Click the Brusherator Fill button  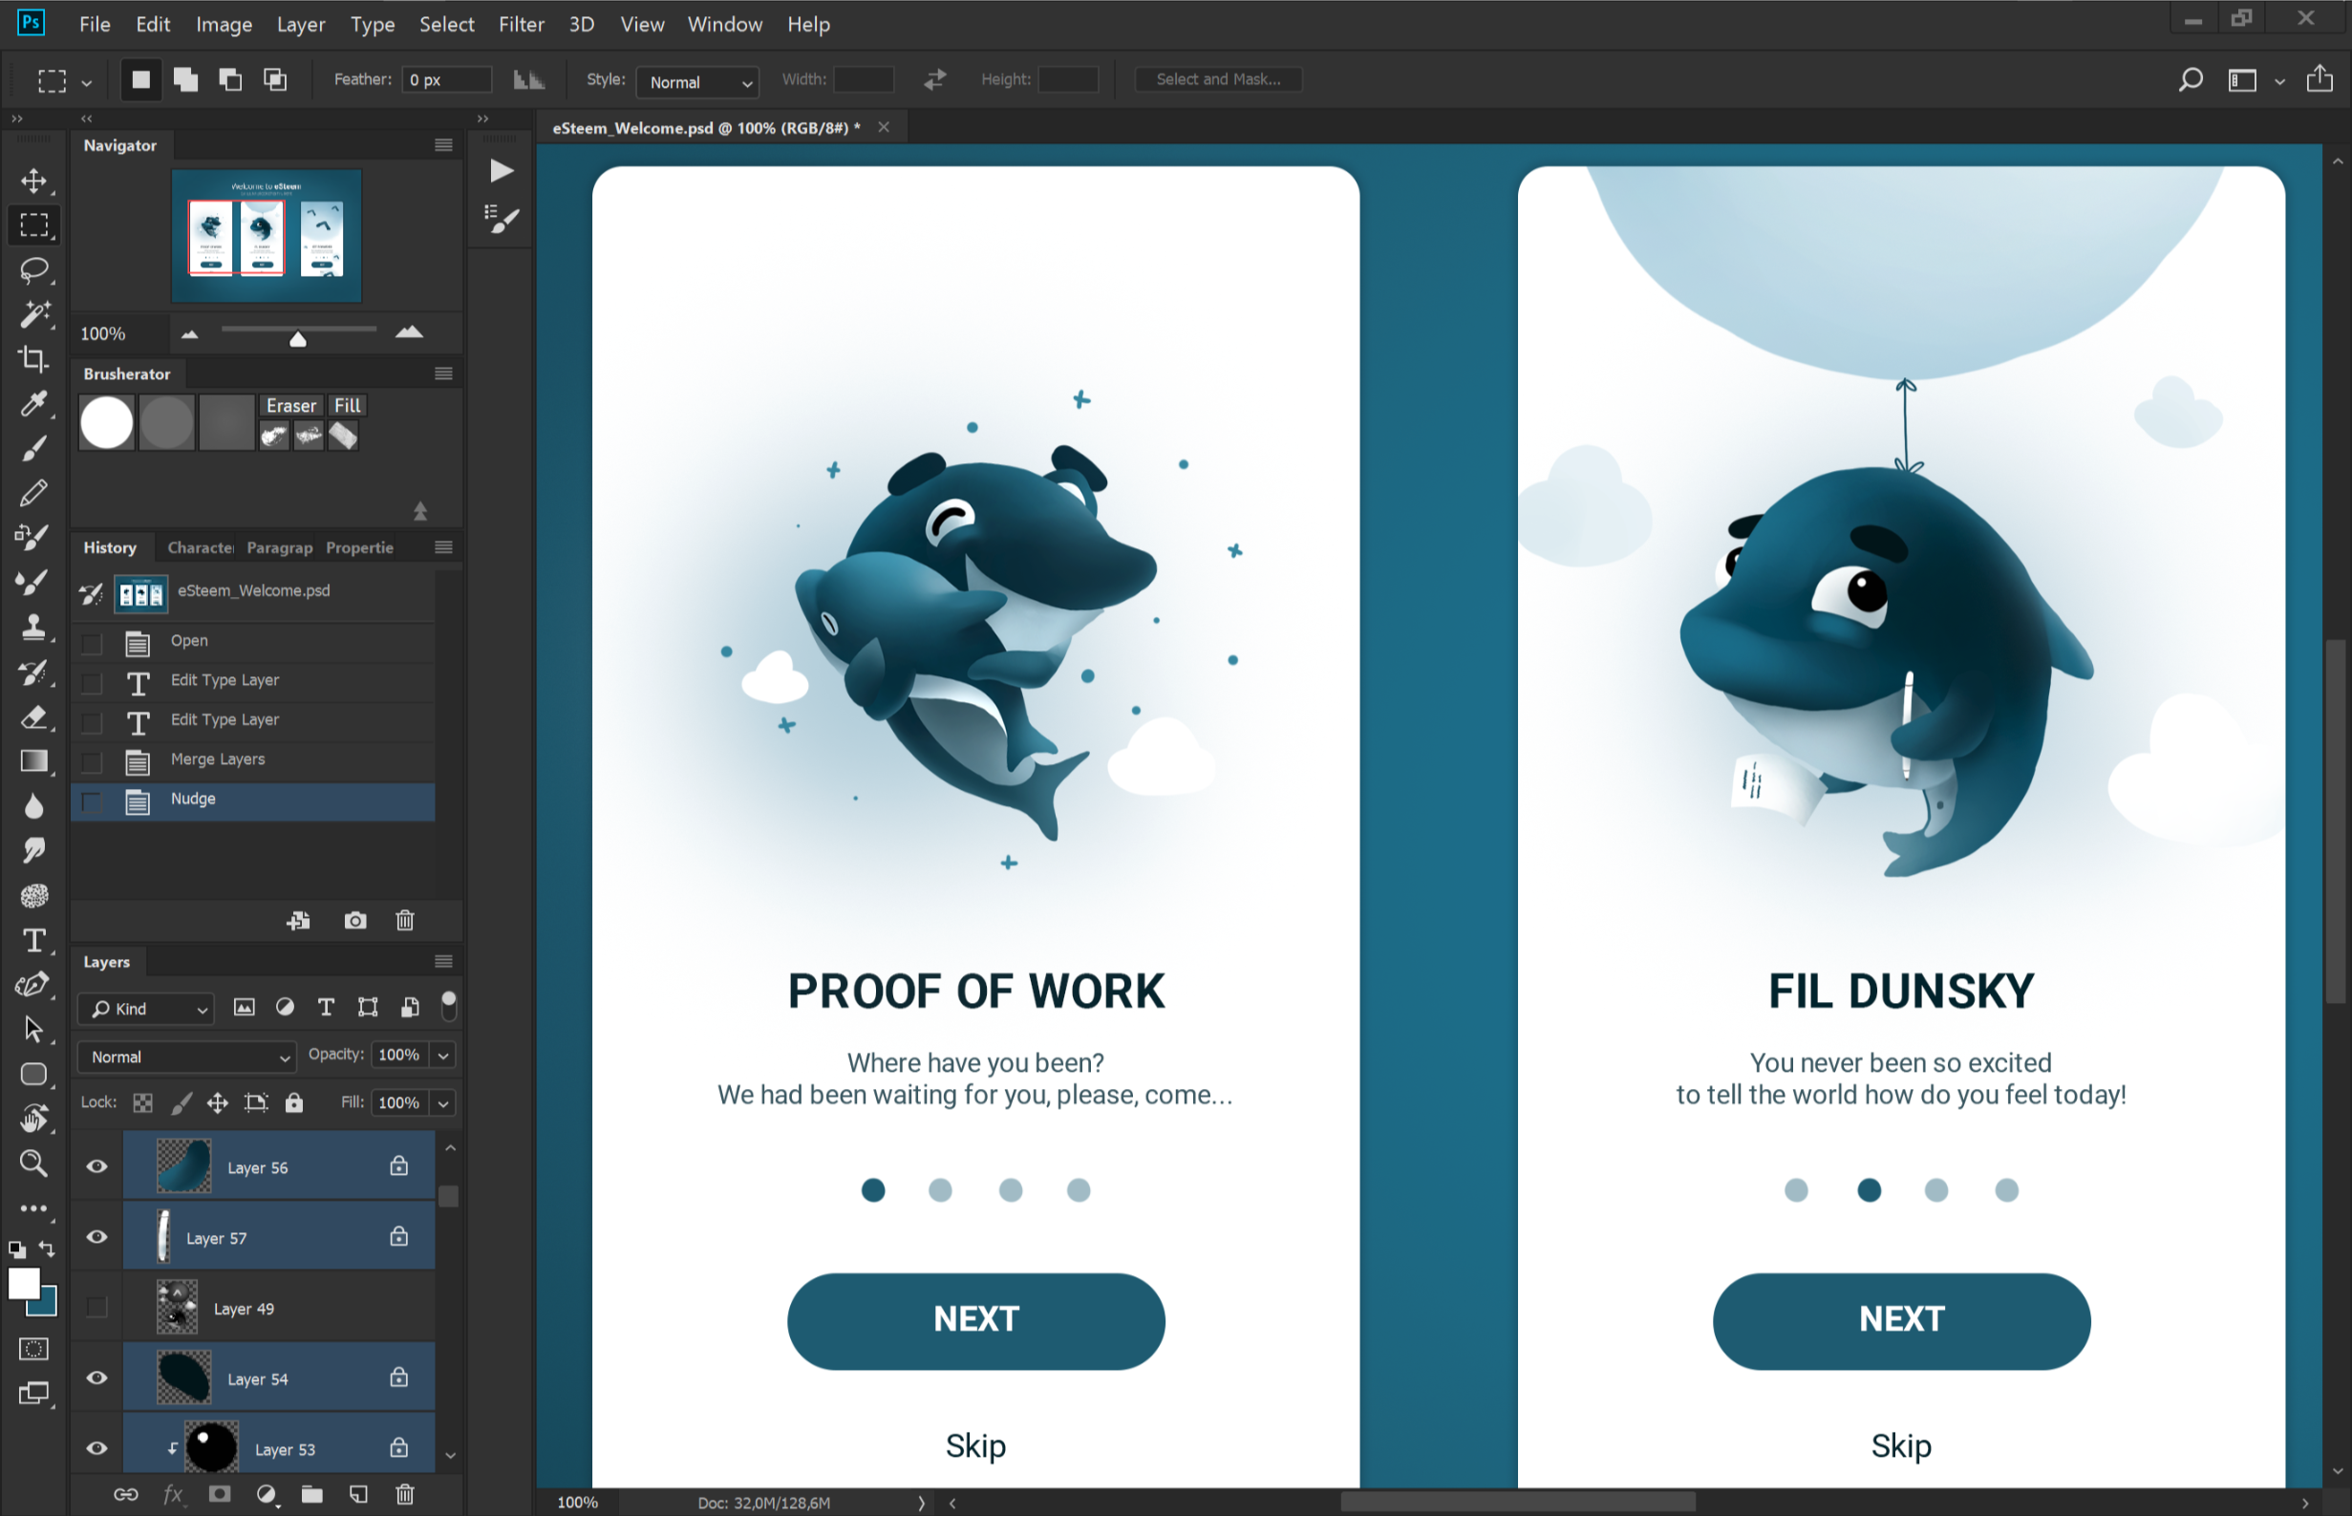tap(347, 406)
